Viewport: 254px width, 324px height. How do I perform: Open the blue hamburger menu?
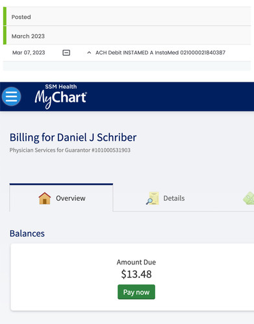pyautogui.click(x=11, y=97)
